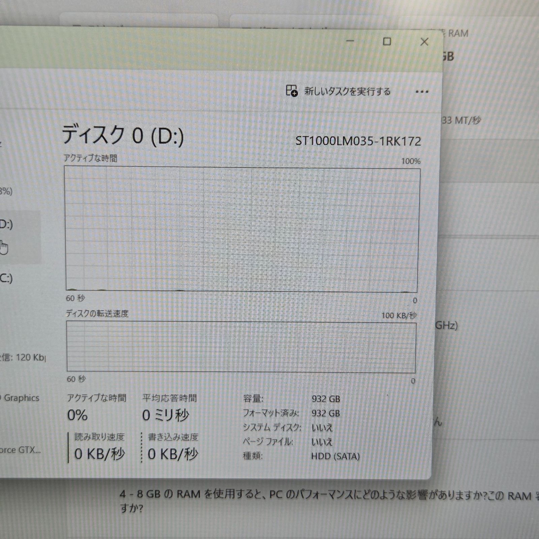Maximize the Task Manager window
The width and height of the screenshot is (539, 539).
[387, 41]
